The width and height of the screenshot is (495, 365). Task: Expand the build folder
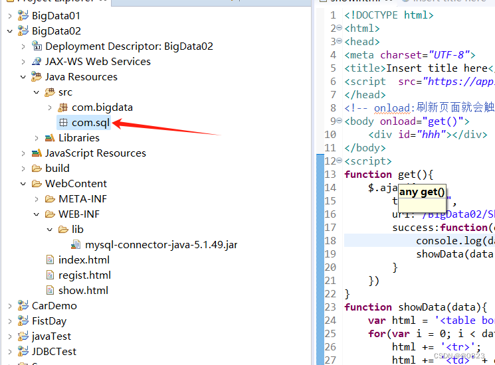(23, 169)
